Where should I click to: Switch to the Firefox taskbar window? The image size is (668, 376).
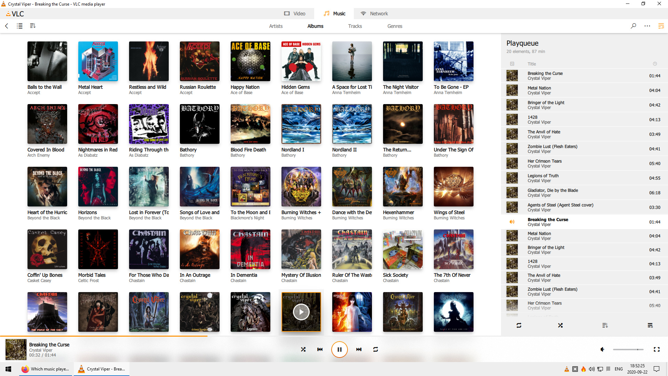46,369
